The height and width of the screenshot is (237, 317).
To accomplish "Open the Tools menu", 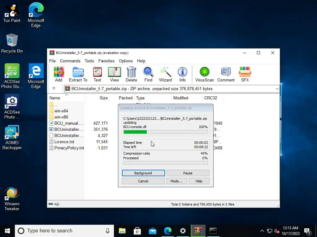I will 89,61.
